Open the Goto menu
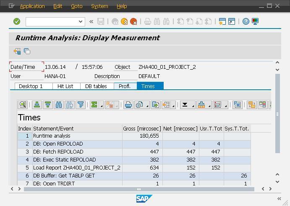290x206 pixels. 77,6
